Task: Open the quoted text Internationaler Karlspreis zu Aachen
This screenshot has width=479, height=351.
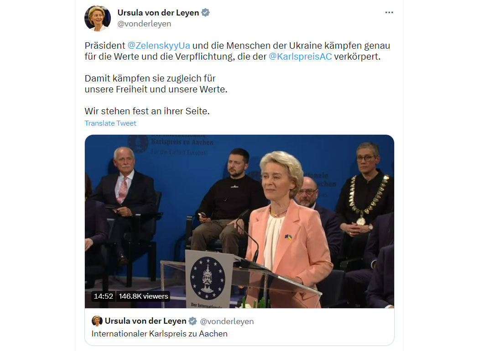Action: [x=160, y=334]
